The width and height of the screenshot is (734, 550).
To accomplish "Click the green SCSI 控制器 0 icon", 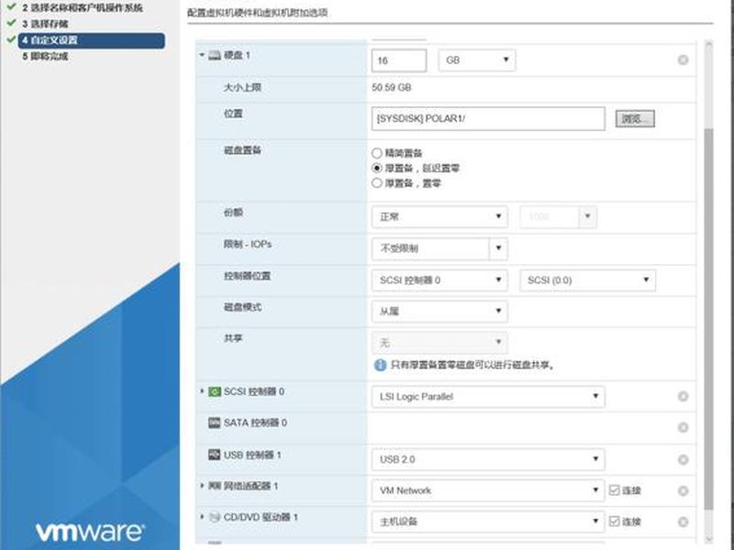I will point(215,391).
